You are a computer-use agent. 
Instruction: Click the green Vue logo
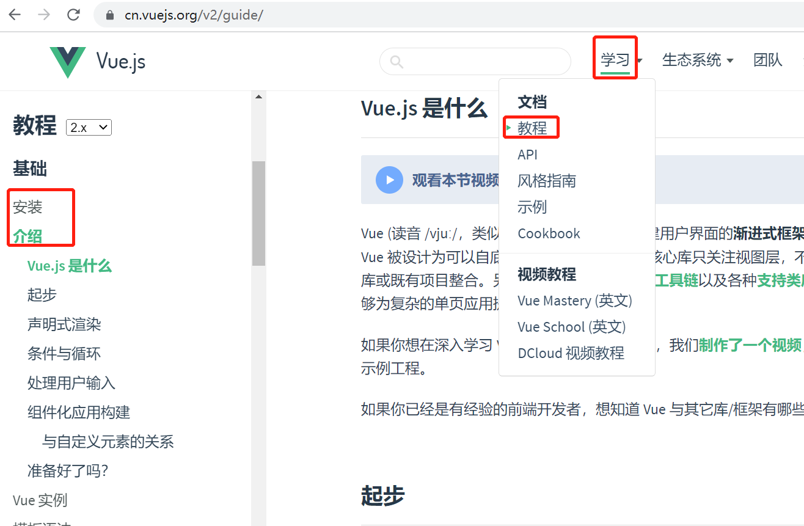[x=67, y=62]
